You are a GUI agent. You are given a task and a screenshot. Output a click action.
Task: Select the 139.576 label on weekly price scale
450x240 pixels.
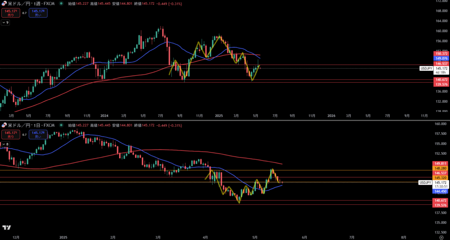(440, 84)
